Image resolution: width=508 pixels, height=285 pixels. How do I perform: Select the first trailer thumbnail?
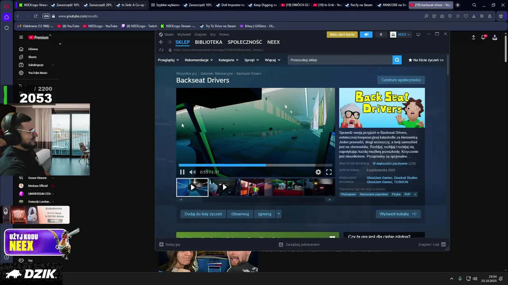pyautogui.click(x=192, y=187)
